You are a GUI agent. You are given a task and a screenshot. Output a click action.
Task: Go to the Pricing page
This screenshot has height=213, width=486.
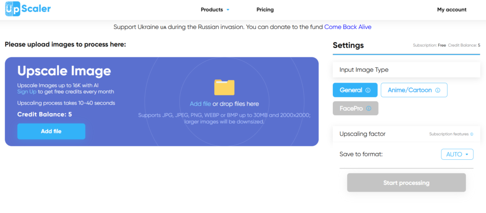coord(265,10)
